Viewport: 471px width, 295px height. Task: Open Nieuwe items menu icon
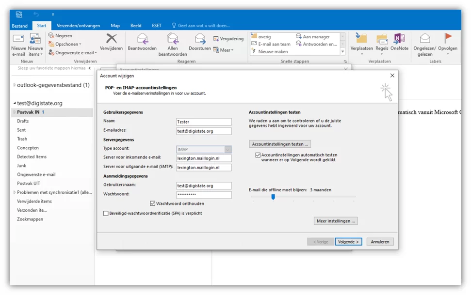35,39
